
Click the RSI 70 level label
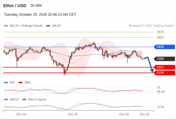(x=158, y=87)
